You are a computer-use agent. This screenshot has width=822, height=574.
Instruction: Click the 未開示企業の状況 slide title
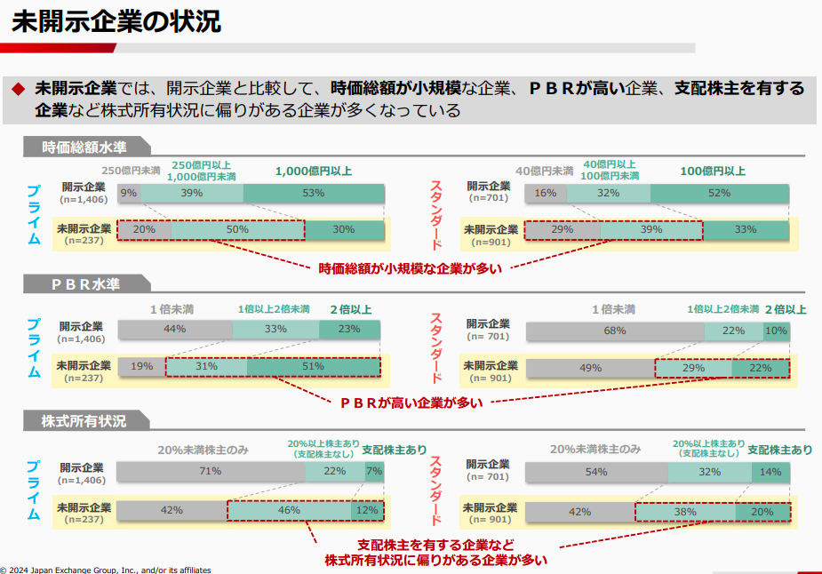pos(116,22)
